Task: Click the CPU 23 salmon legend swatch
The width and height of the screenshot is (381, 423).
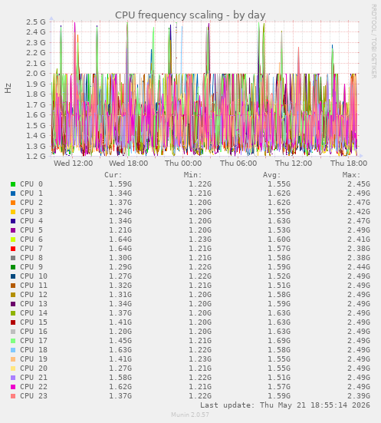Action: tap(13, 396)
